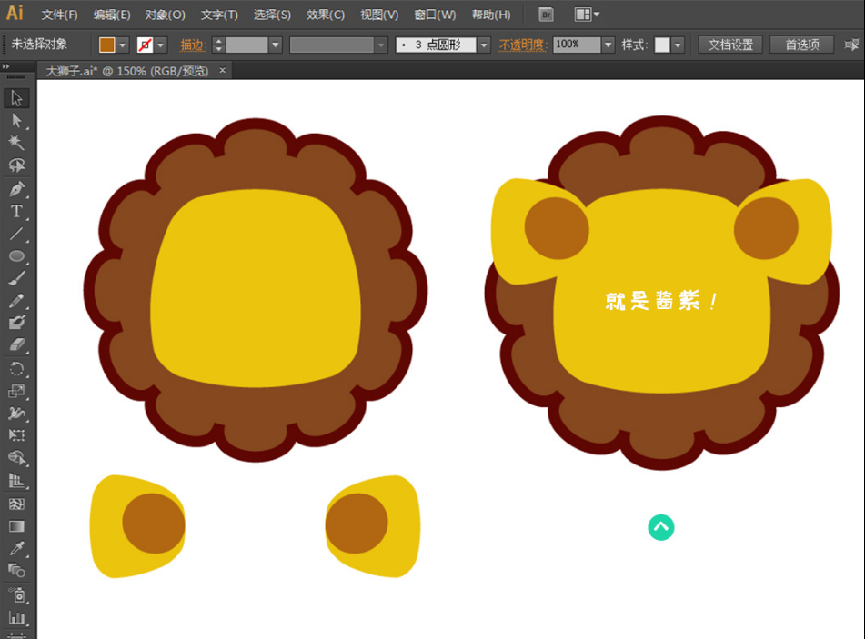Screen dimensions: 865x639
Task: Select the Gradient tool
Action: [x=16, y=525]
